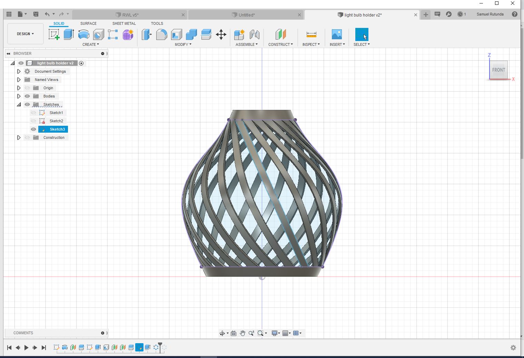The width and height of the screenshot is (524, 358).
Task: Play the timeline
Action: (x=27, y=348)
